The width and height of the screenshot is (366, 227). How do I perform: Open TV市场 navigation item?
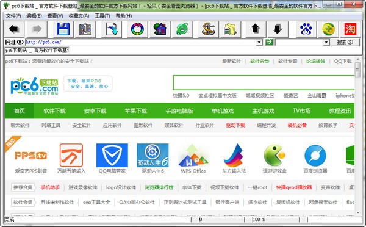(x=302, y=110)
